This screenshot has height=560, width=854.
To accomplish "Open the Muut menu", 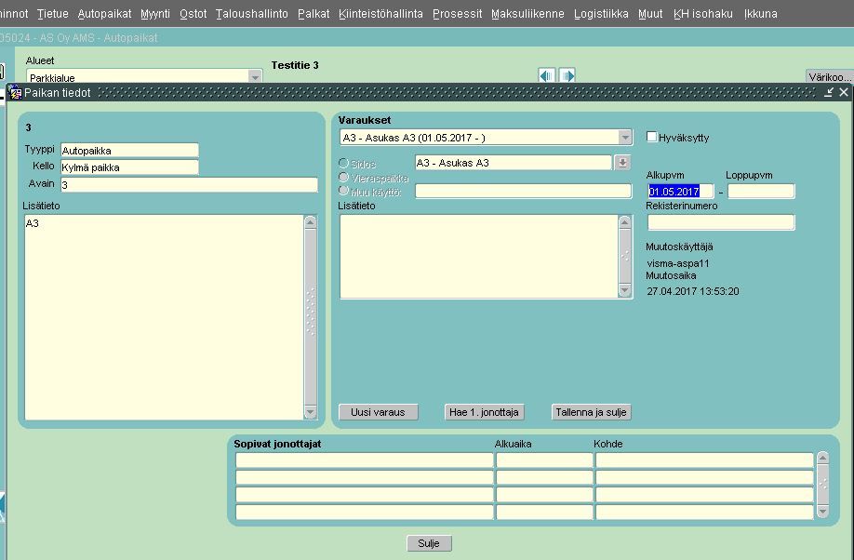I will point(650,14).
